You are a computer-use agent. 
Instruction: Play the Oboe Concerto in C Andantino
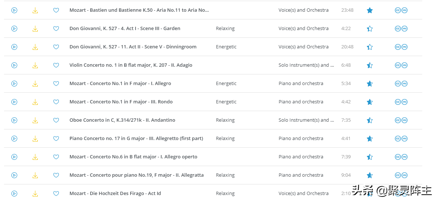(x=14, y=120)
